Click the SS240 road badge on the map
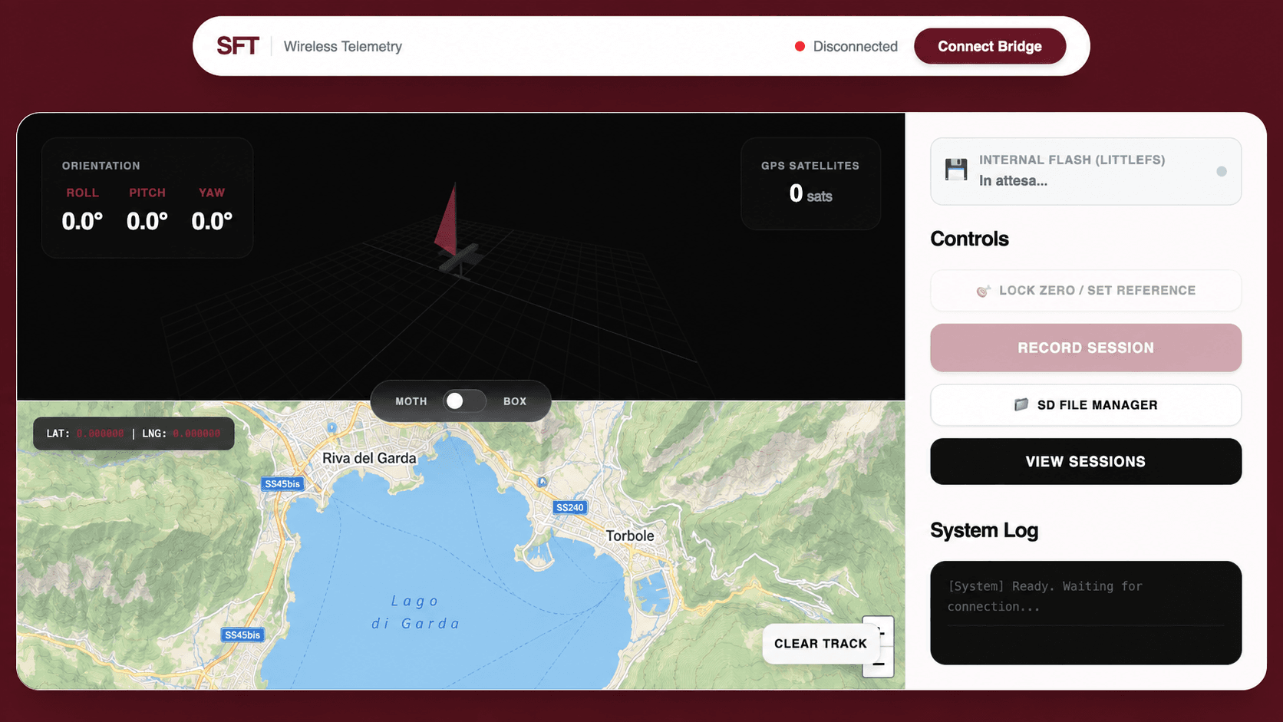 (x=570, y=507)
